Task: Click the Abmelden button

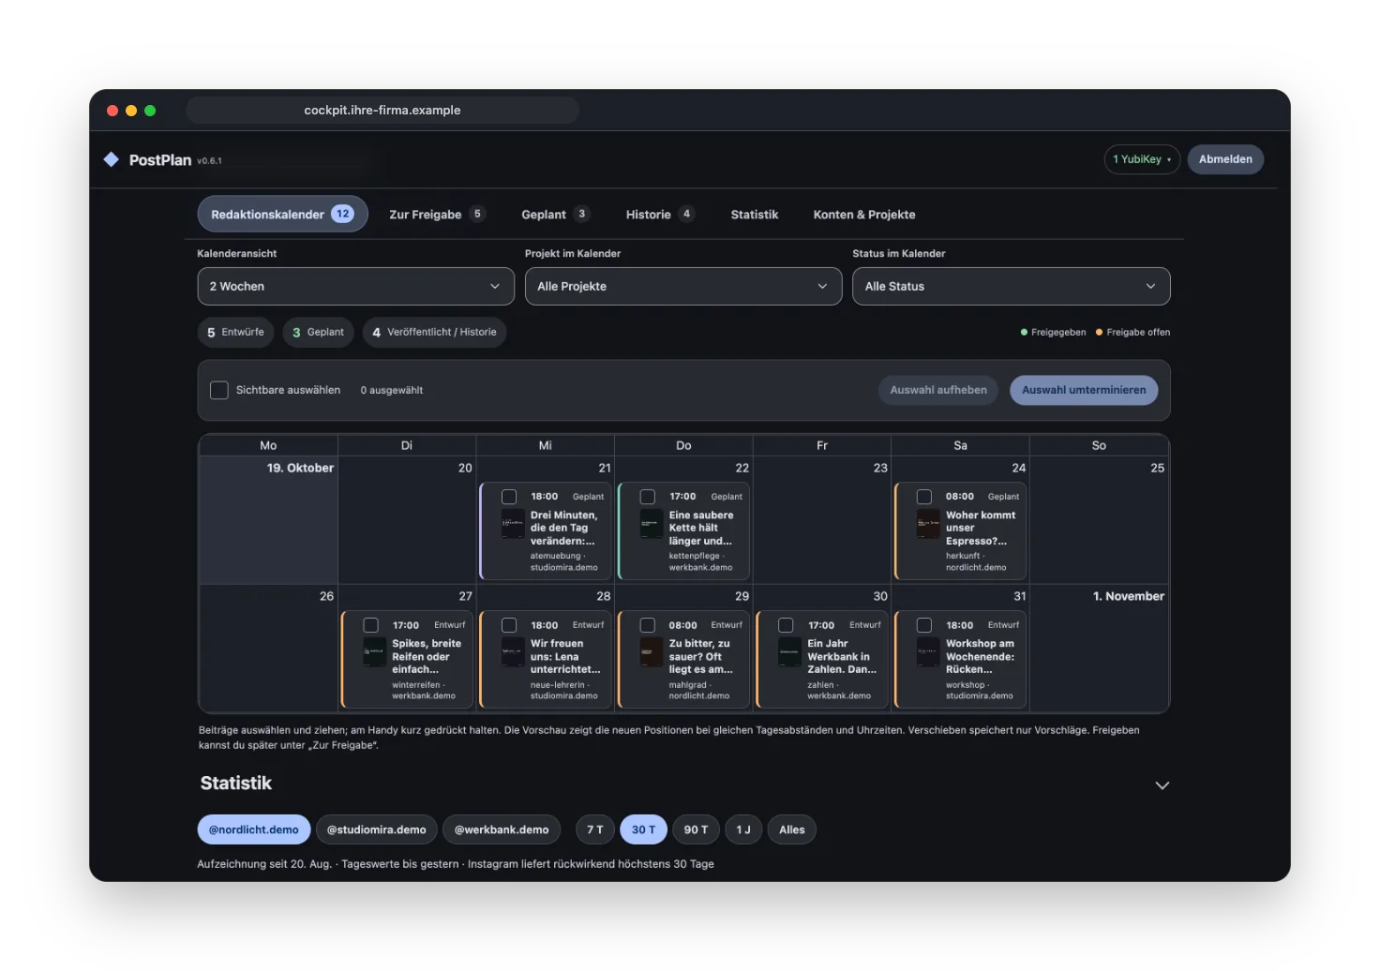Action: 1225,159
